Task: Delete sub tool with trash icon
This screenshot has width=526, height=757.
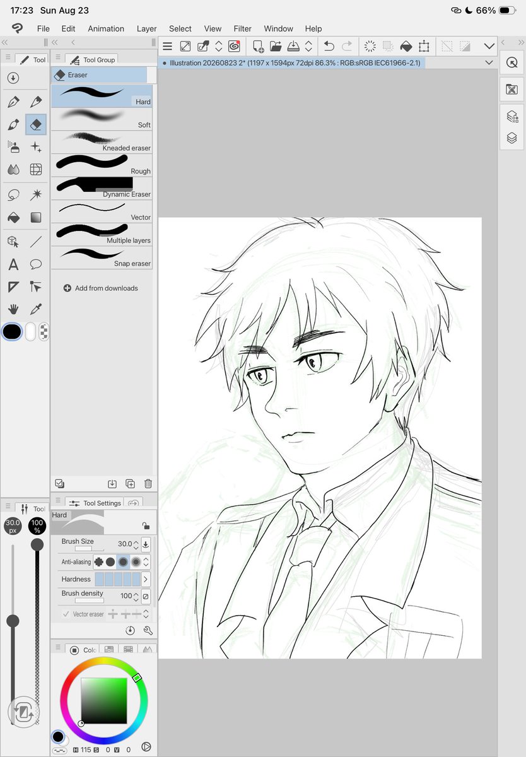Action: (x=148, y=484)
